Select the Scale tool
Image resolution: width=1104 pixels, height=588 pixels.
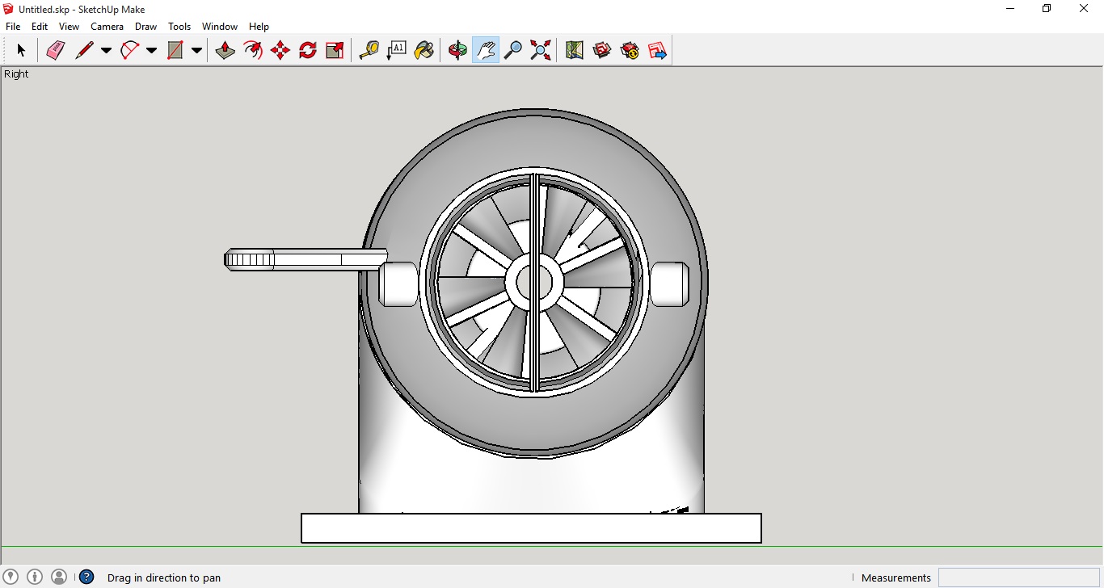pos(335,50)
